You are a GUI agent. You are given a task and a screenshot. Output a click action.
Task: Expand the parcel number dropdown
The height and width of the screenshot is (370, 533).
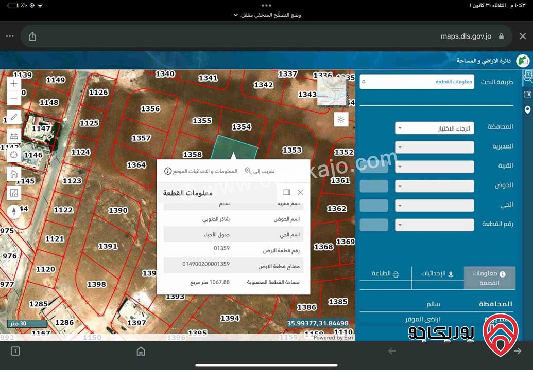tap(435, 225)
